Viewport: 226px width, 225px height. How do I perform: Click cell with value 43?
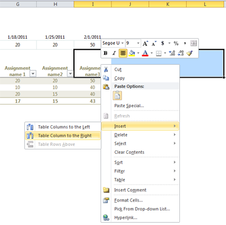coord(93,101)
